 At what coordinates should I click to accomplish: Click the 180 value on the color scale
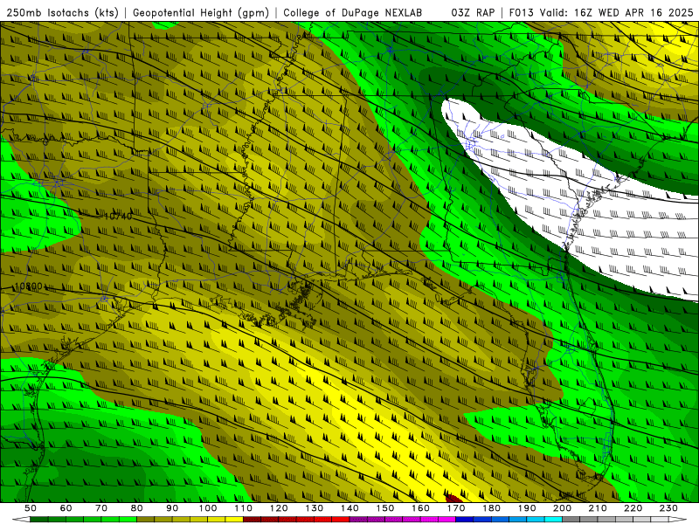pyautogui.click(x=491, y=508)
